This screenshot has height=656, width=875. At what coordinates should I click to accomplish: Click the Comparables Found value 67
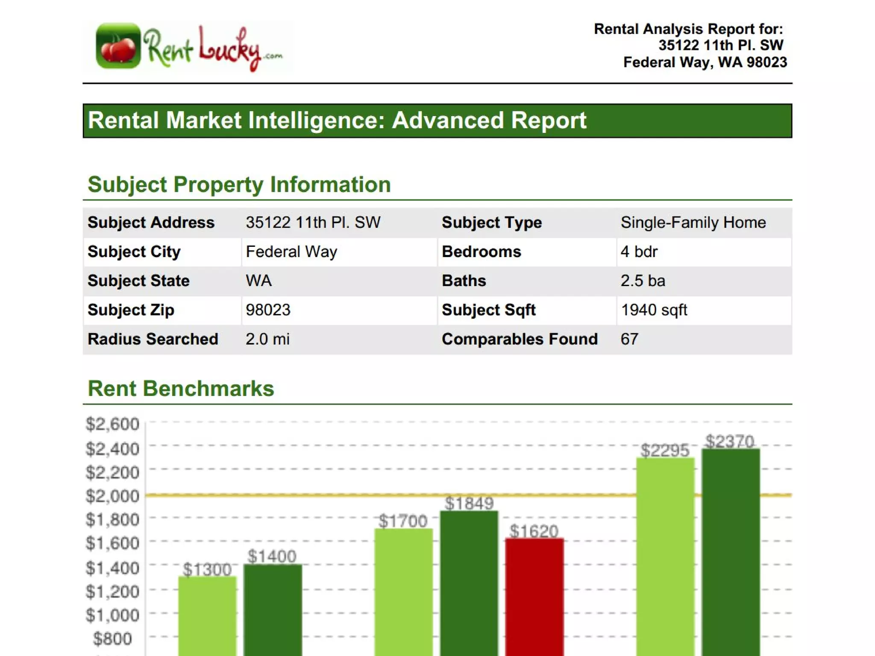coord(629,339)
